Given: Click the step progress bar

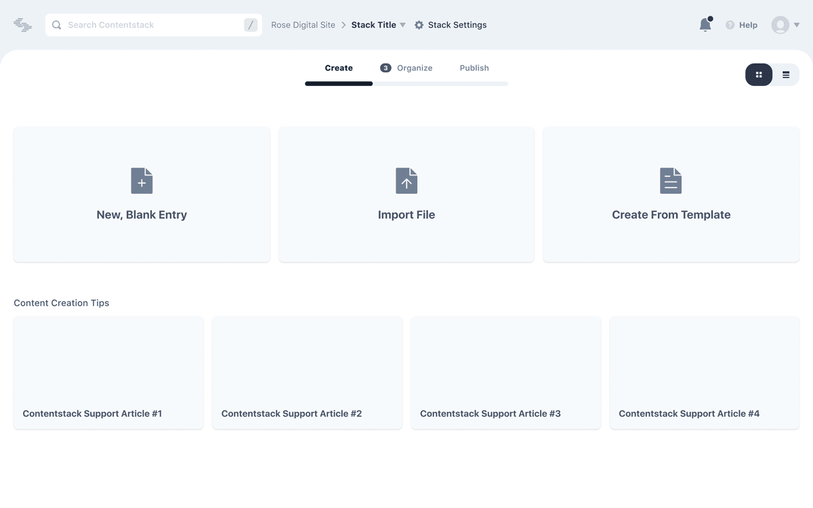Looking at the screenshot, I should [406, 84].
